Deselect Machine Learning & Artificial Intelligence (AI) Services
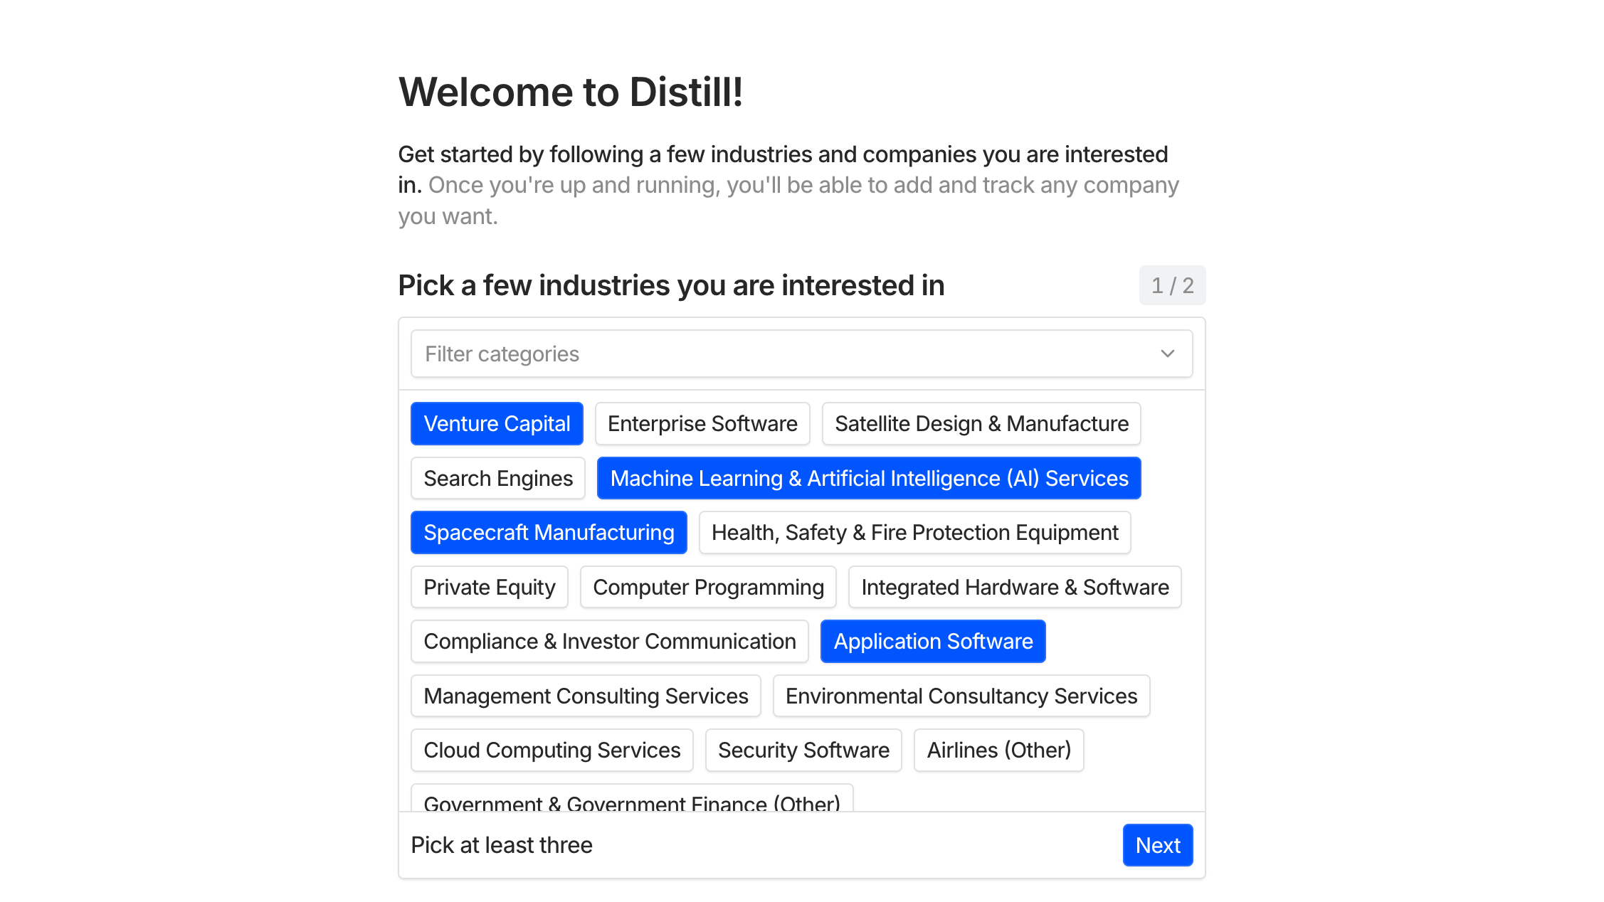 point(868,478)
